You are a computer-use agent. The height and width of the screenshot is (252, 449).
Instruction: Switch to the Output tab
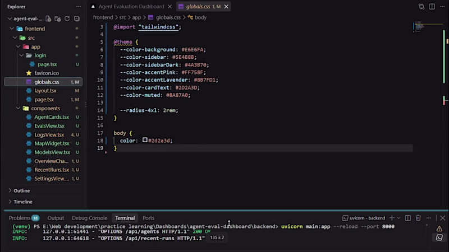[56, 218]
